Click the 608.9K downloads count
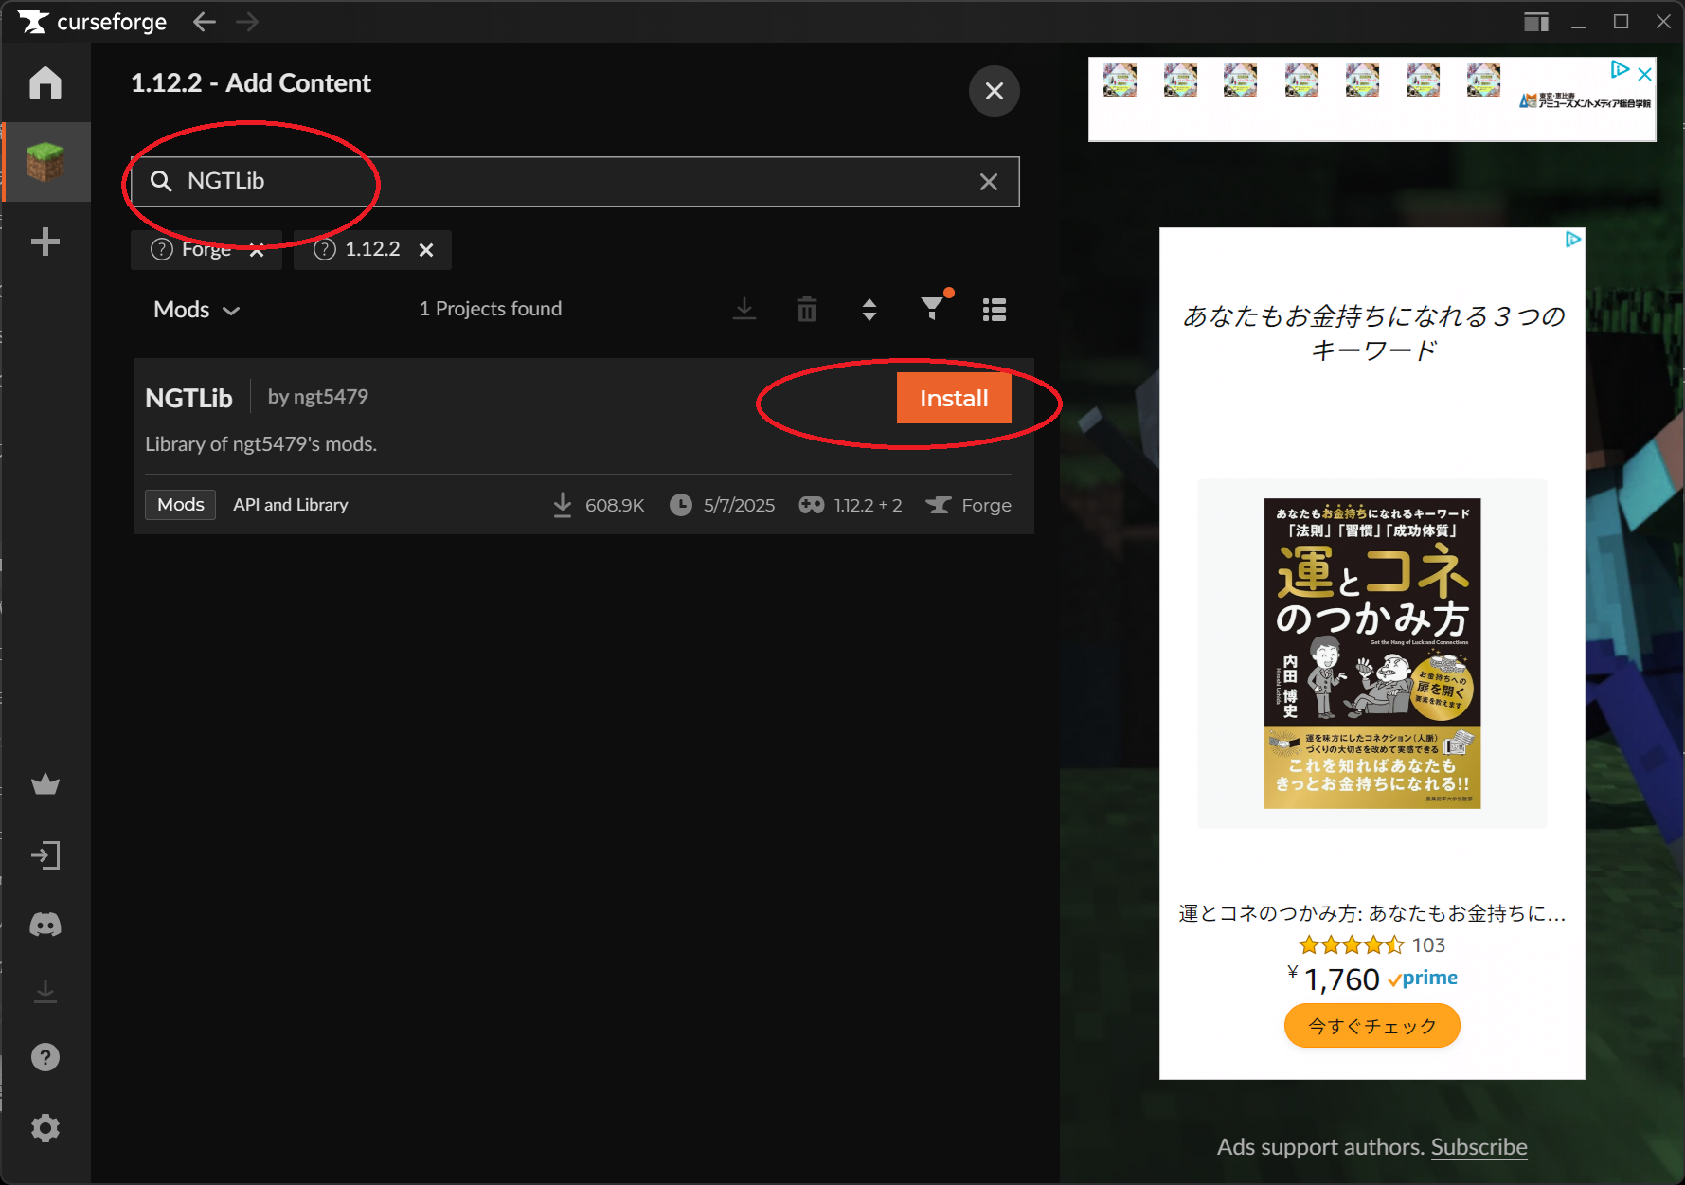Image resolution: width=1685 pixels, height=1185 pixels. [615, 506]
